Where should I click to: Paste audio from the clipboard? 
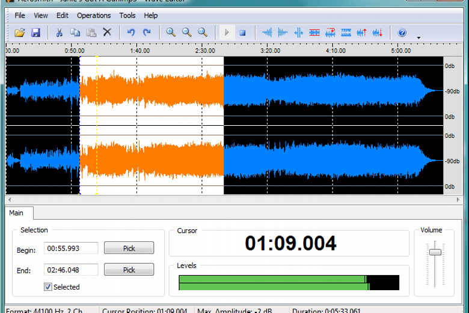(91, 33)
